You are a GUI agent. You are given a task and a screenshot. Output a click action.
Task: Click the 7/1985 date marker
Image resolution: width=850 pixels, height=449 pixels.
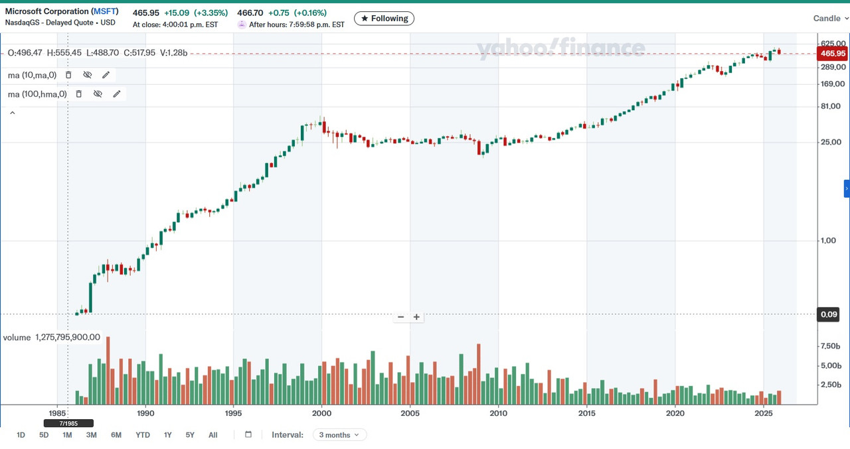[x=68, y=423]
